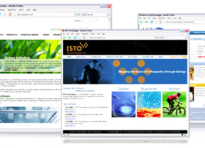Open the Tools menu in Spartech Firefox window

tap(28, 10)
